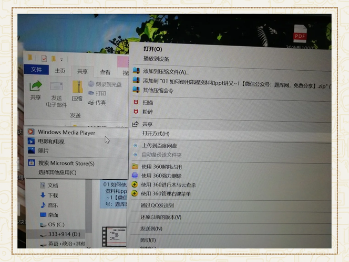Choose Windows Media Player in Open-with submenu
Viewport: 349px width, 262px height.
pyautogui.click(x=76, y=133)
